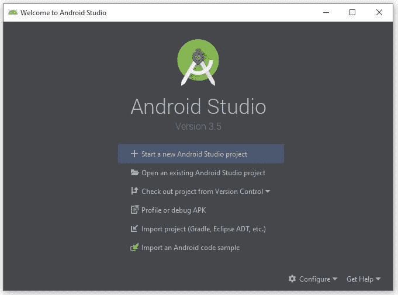Expand the Version Control dropdown arrow
The width and height of the screenshot is (398, 295).
(268, 192)
